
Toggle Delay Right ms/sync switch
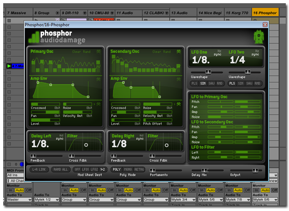(139, 137)
